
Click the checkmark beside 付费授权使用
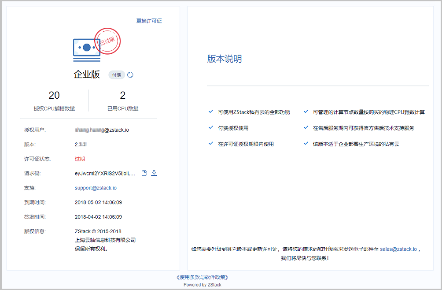[x=210, y=128]
